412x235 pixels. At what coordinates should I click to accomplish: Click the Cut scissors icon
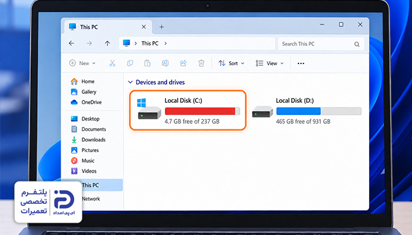tap(112, 63)
